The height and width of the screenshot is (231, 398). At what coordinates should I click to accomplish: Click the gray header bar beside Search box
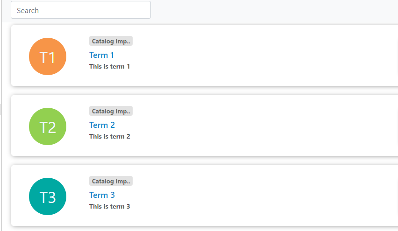tap(274, 11)
